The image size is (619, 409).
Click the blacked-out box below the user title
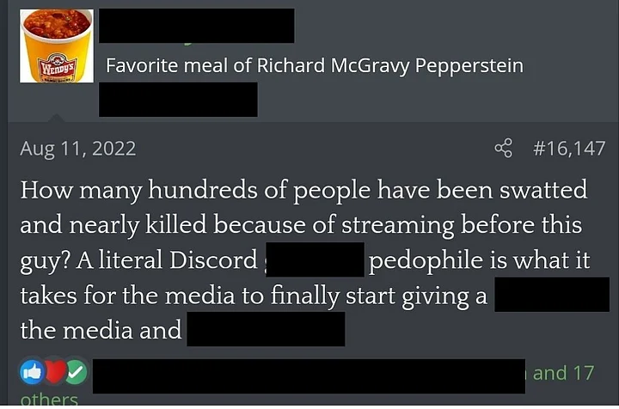[178, 100]
